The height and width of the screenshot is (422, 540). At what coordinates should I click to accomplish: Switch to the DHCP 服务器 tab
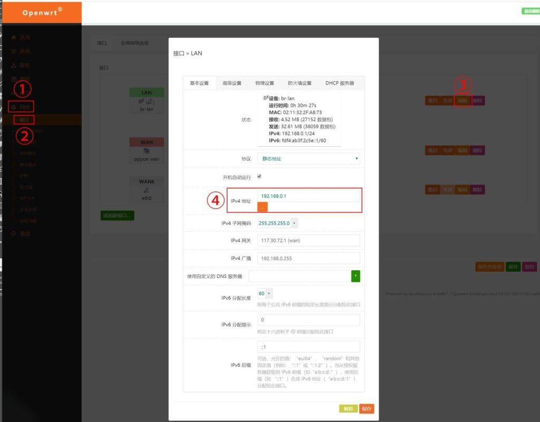tap(340, 83)
